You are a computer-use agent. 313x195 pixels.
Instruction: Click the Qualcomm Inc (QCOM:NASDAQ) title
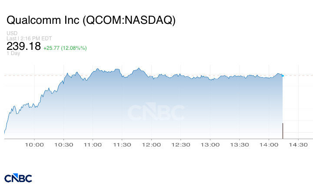pos(91,20)
